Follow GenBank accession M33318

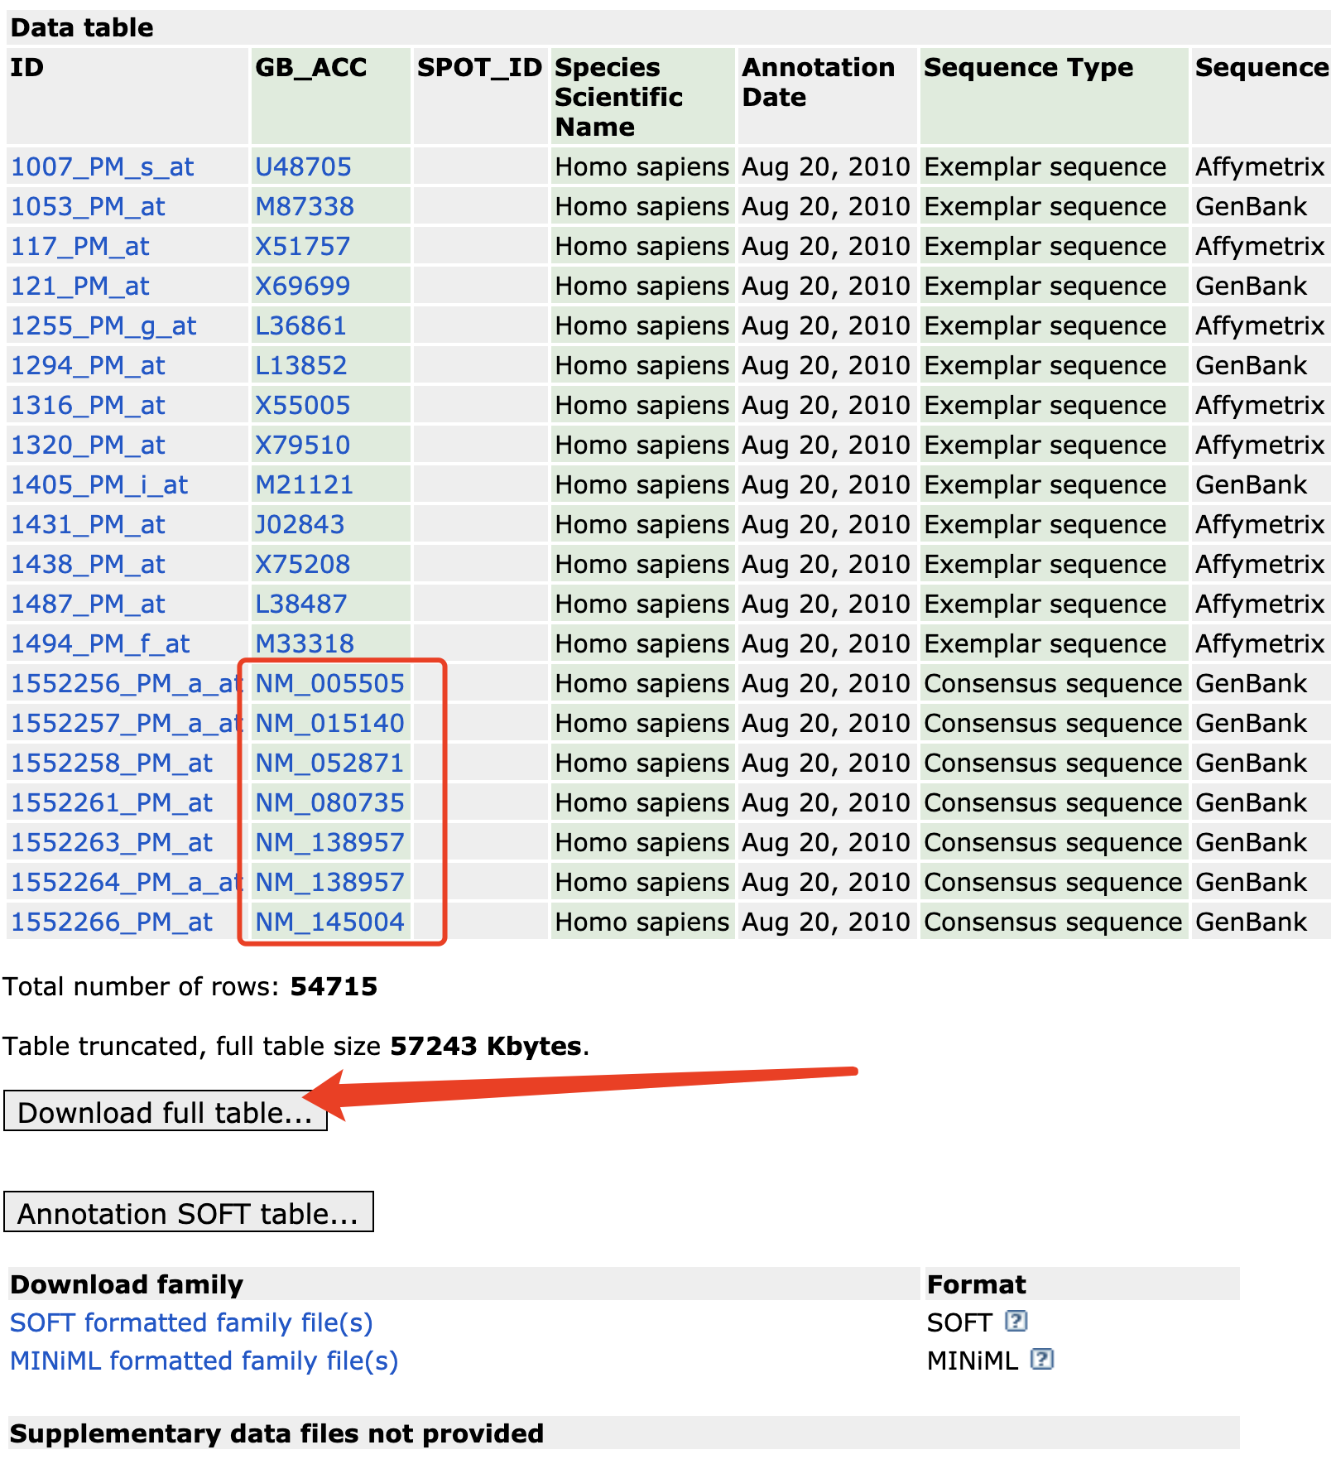pos(305,644)
